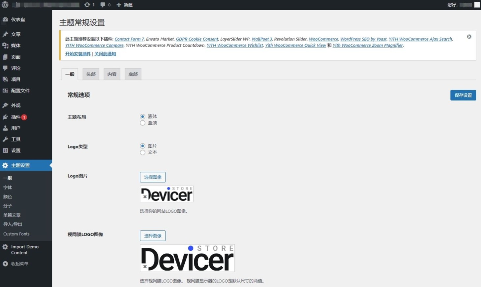481x287 pixels.
Task: Select 盒装 layout radio button
Action: tap(142, 123)
